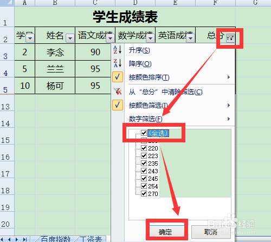
Task: Click the ascending A-Z sort icon
Action: (x=118, y=50)
